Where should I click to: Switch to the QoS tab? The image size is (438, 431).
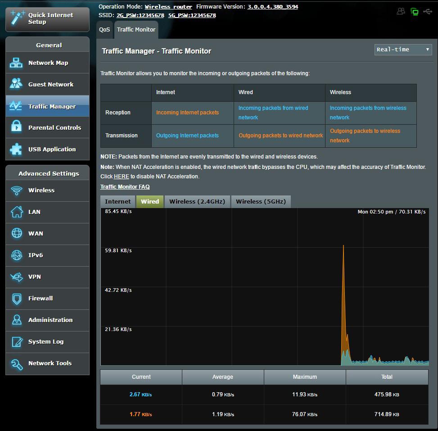(104, 30)
